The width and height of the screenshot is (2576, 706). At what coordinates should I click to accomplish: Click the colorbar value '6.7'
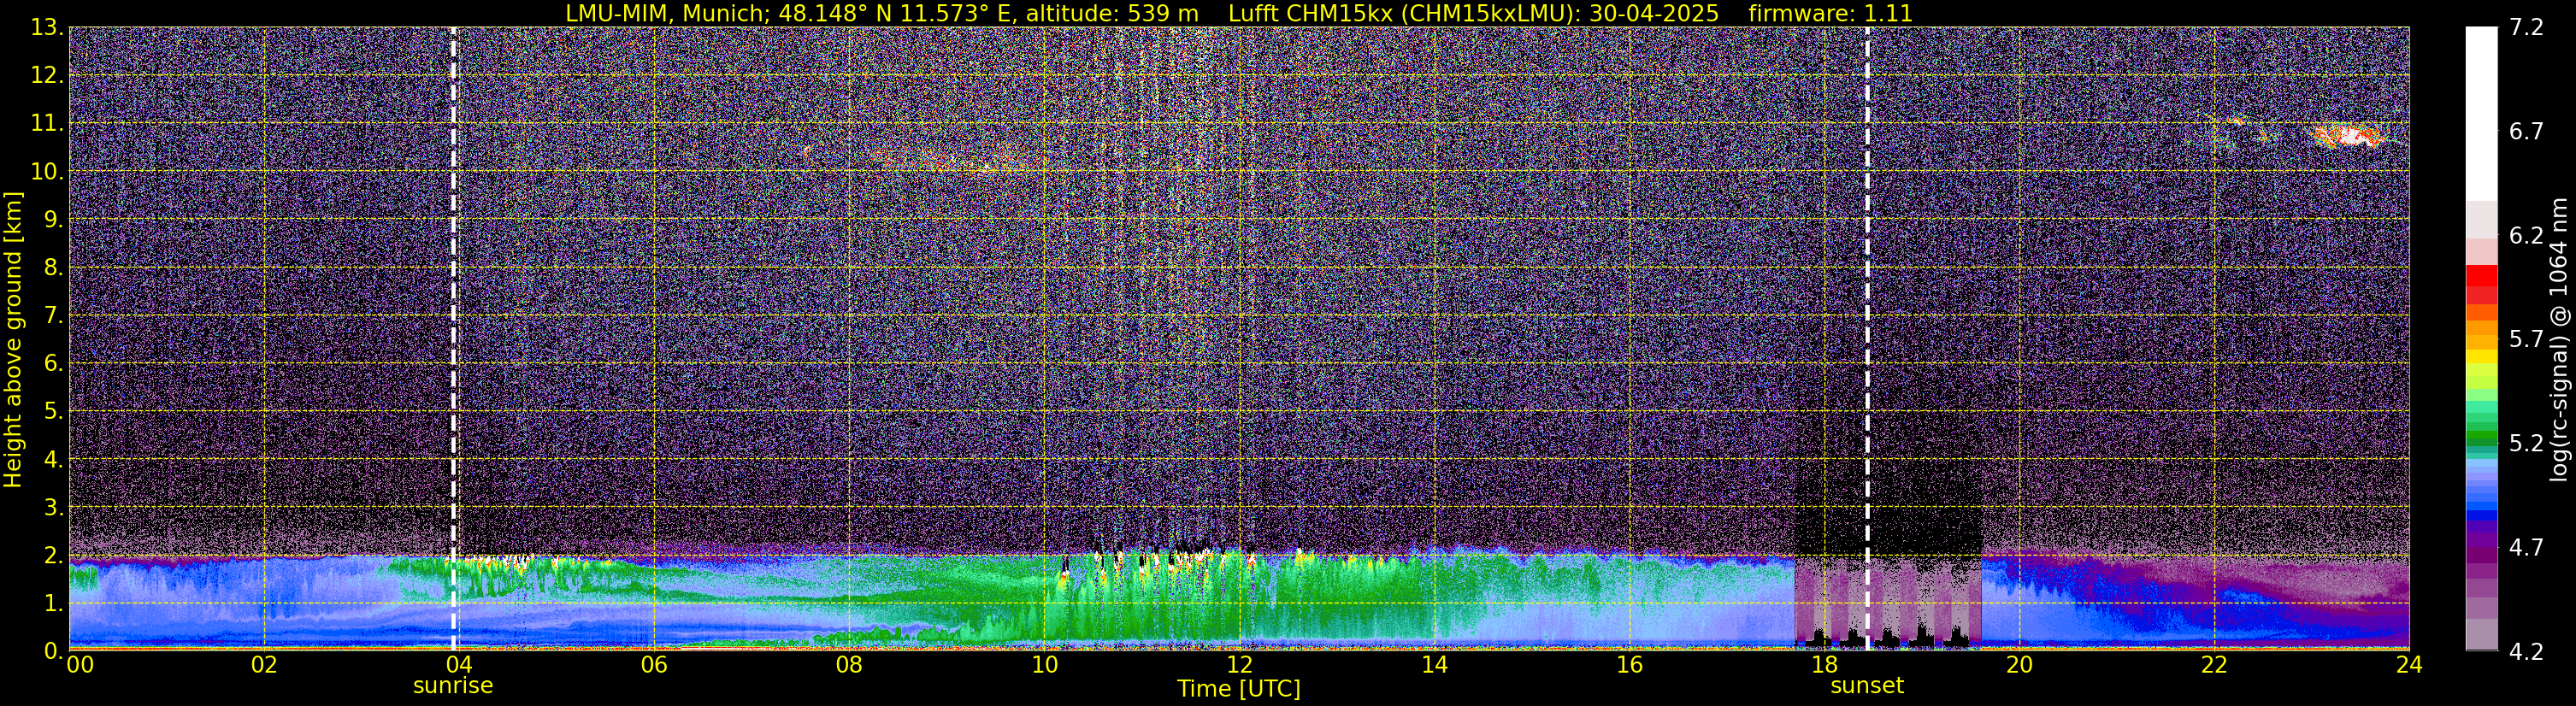tap(2526, 132)
